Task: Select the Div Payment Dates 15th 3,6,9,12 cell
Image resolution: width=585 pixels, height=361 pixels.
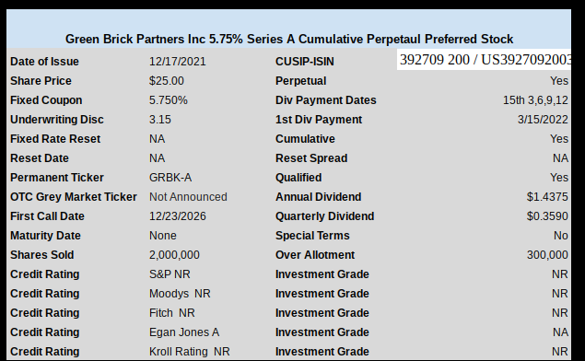Action: (535, 100)
